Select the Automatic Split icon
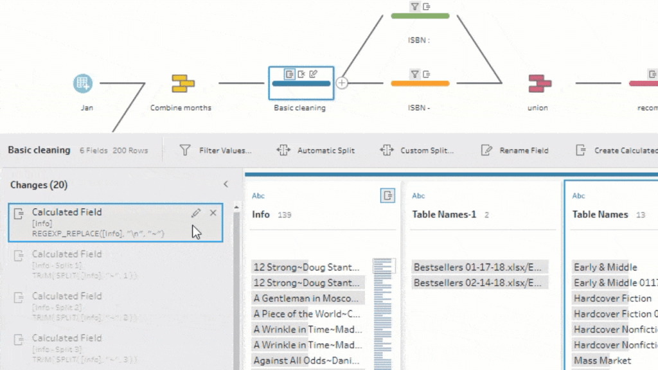658x370 pixels. click(283, 150)
